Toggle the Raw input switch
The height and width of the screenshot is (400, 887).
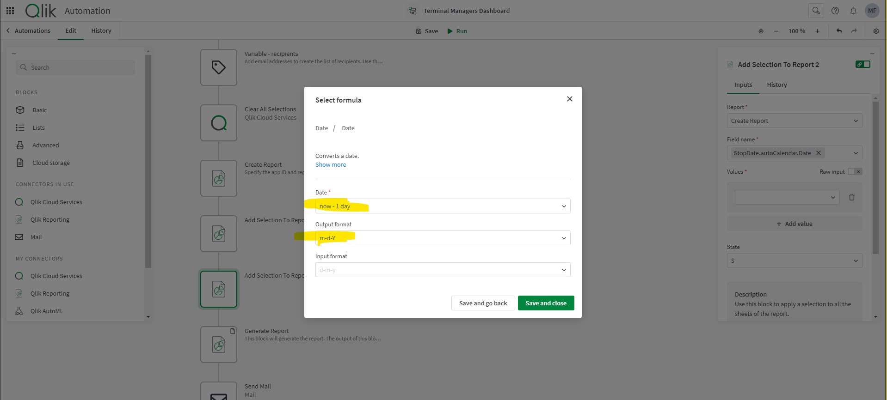pos(855,172)
